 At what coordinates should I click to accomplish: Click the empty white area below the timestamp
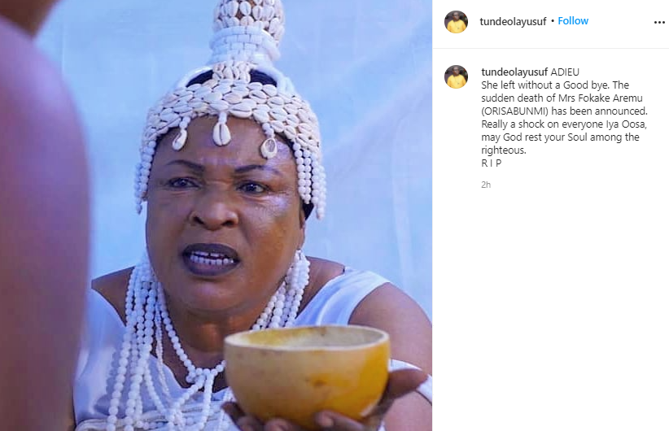[x=550, y=307]
